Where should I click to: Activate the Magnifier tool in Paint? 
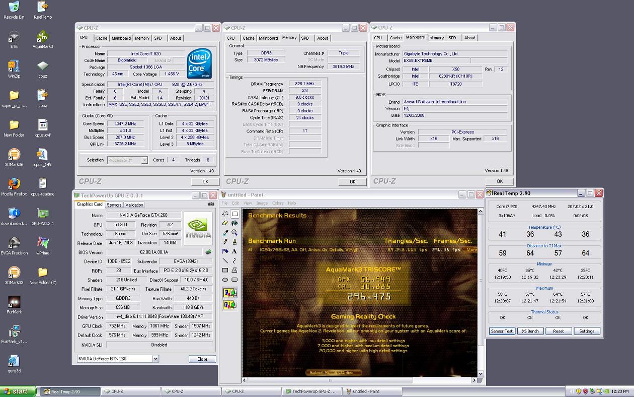[x=234, y=233]
